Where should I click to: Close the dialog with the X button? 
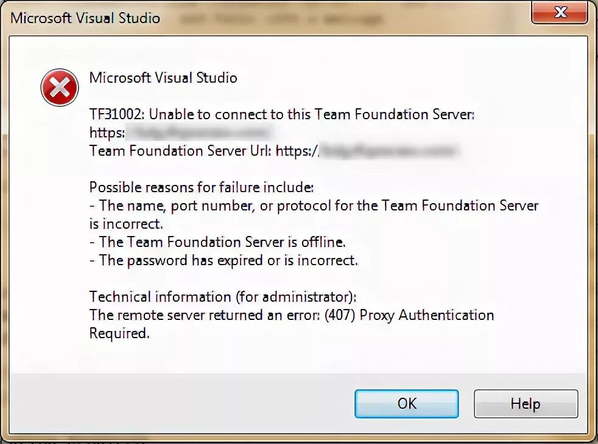(560, 12)
